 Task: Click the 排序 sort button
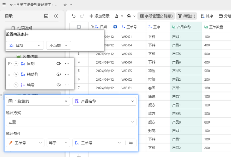point(207,16)
